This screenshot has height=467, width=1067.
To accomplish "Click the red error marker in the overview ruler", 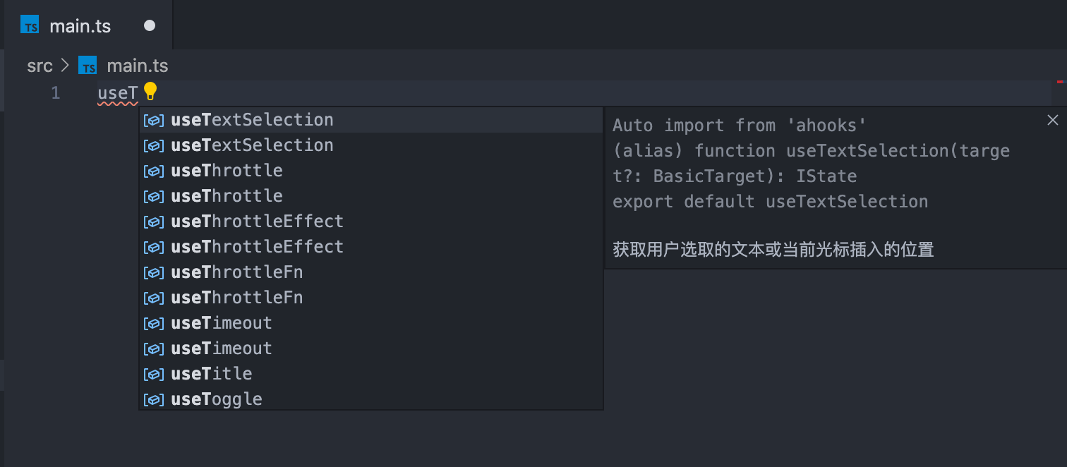I will tap(1061, 83).
